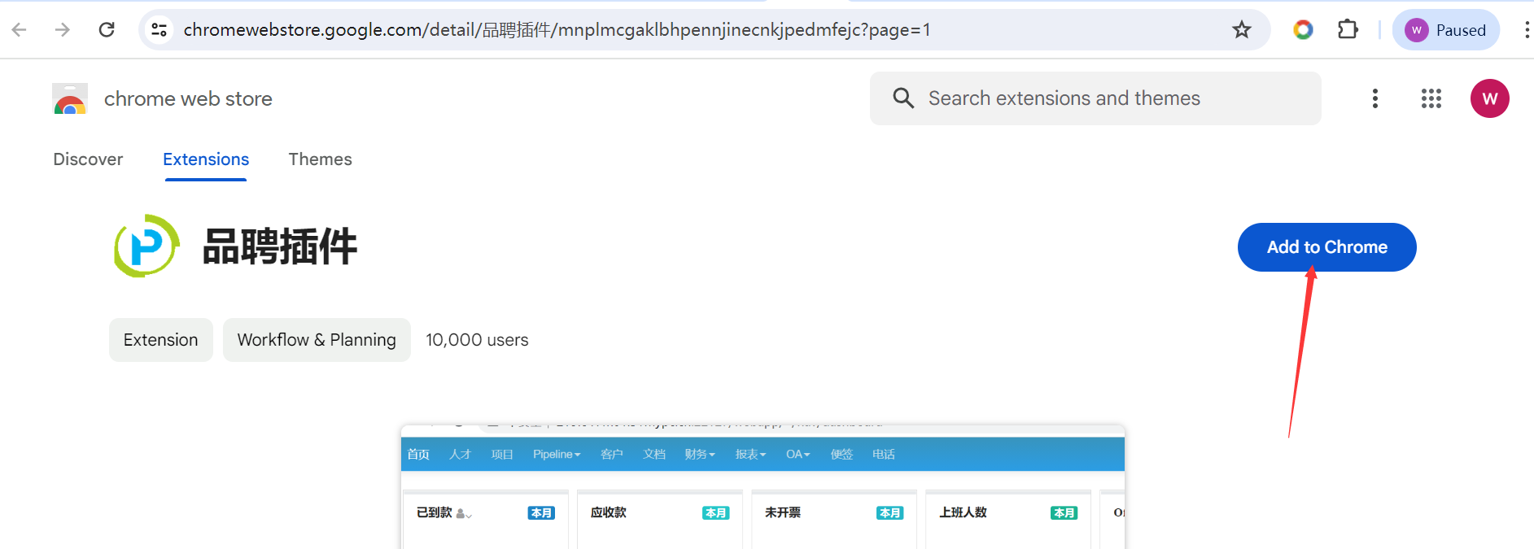This screenshot has height=549, width=1534.
Task: Click 便签 in the preview screenshot
Action: pyautogui.click(x=841, y=455)
